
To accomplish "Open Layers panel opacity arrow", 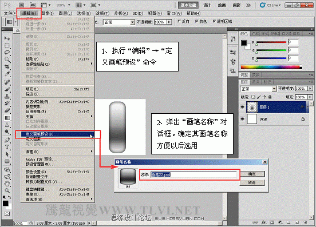I will (310, 89).
